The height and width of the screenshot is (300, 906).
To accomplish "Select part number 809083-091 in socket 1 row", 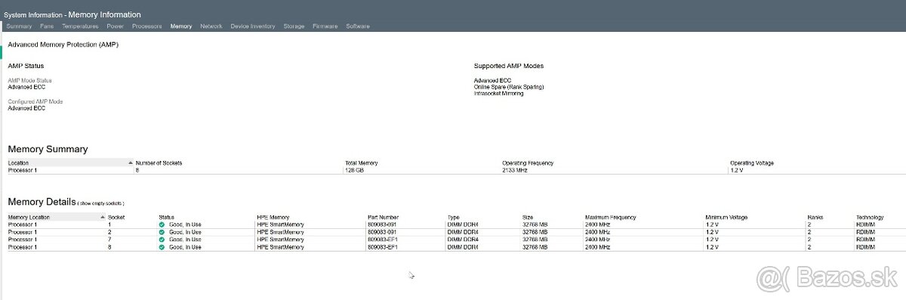I will coord(381,224).
